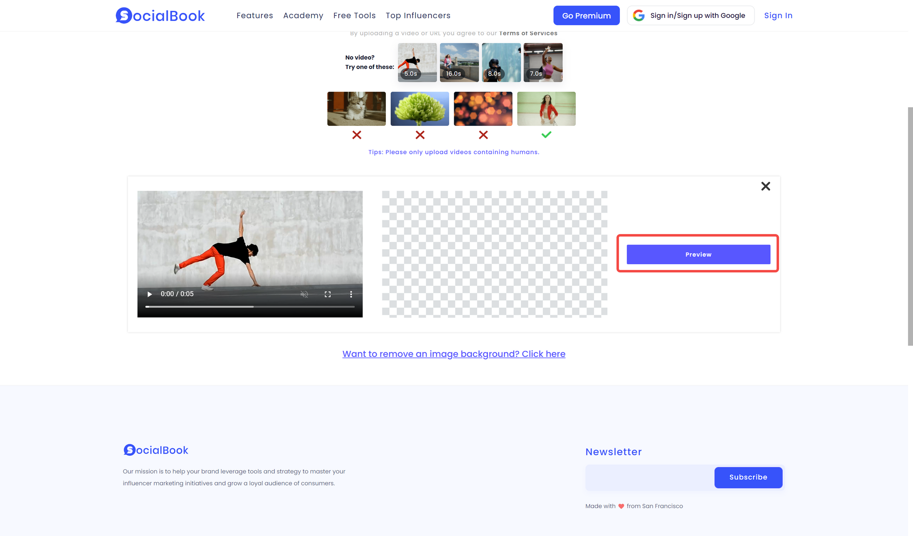
Task: Unmute the video player
Action: point(304,294)
